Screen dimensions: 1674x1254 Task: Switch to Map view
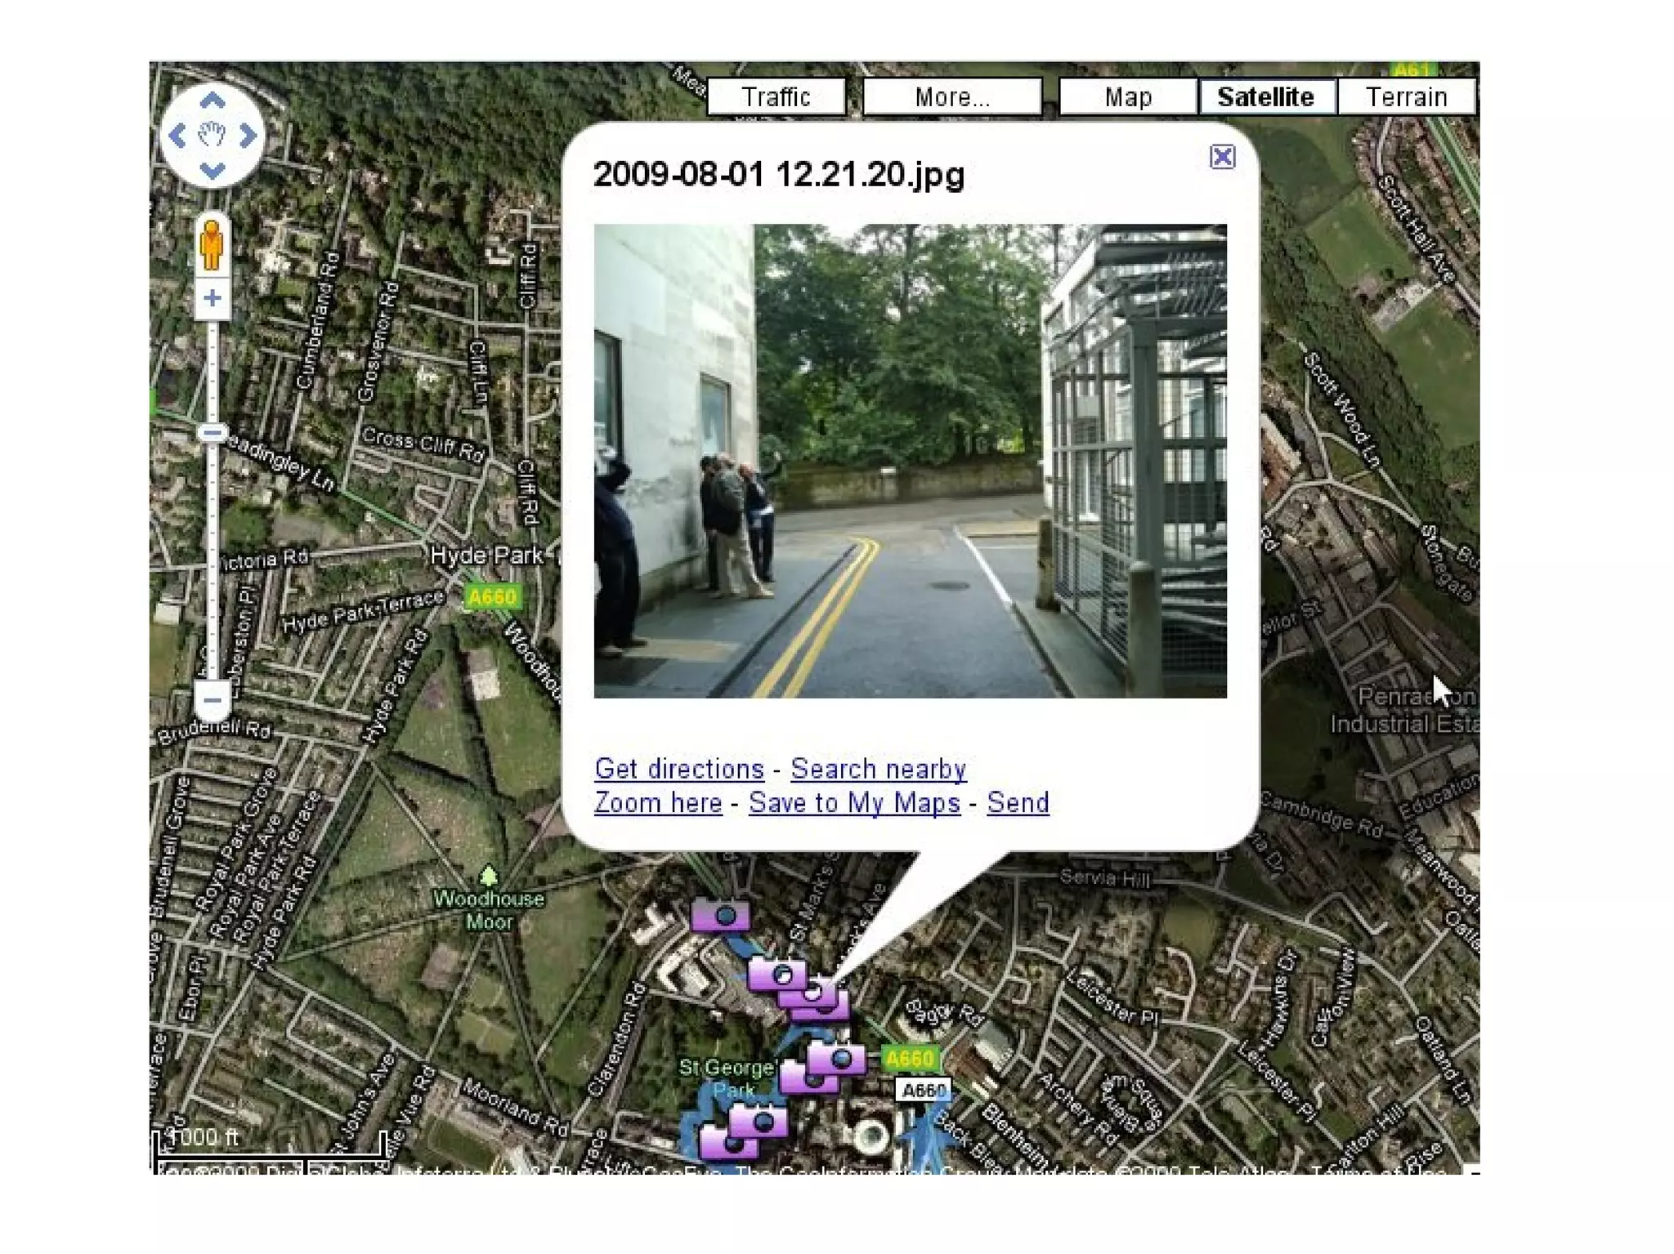click(1128, 97)
